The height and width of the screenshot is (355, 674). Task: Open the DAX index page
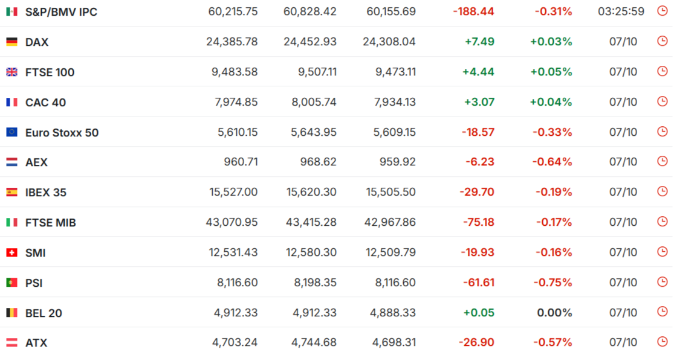coord(37,42)
